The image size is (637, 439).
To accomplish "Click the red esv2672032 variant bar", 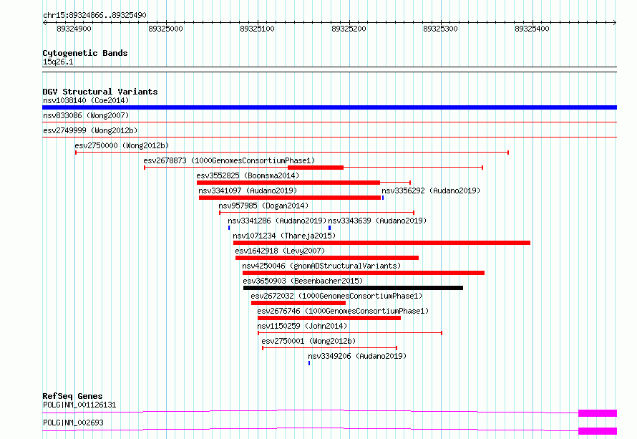I will coord(298,303).
